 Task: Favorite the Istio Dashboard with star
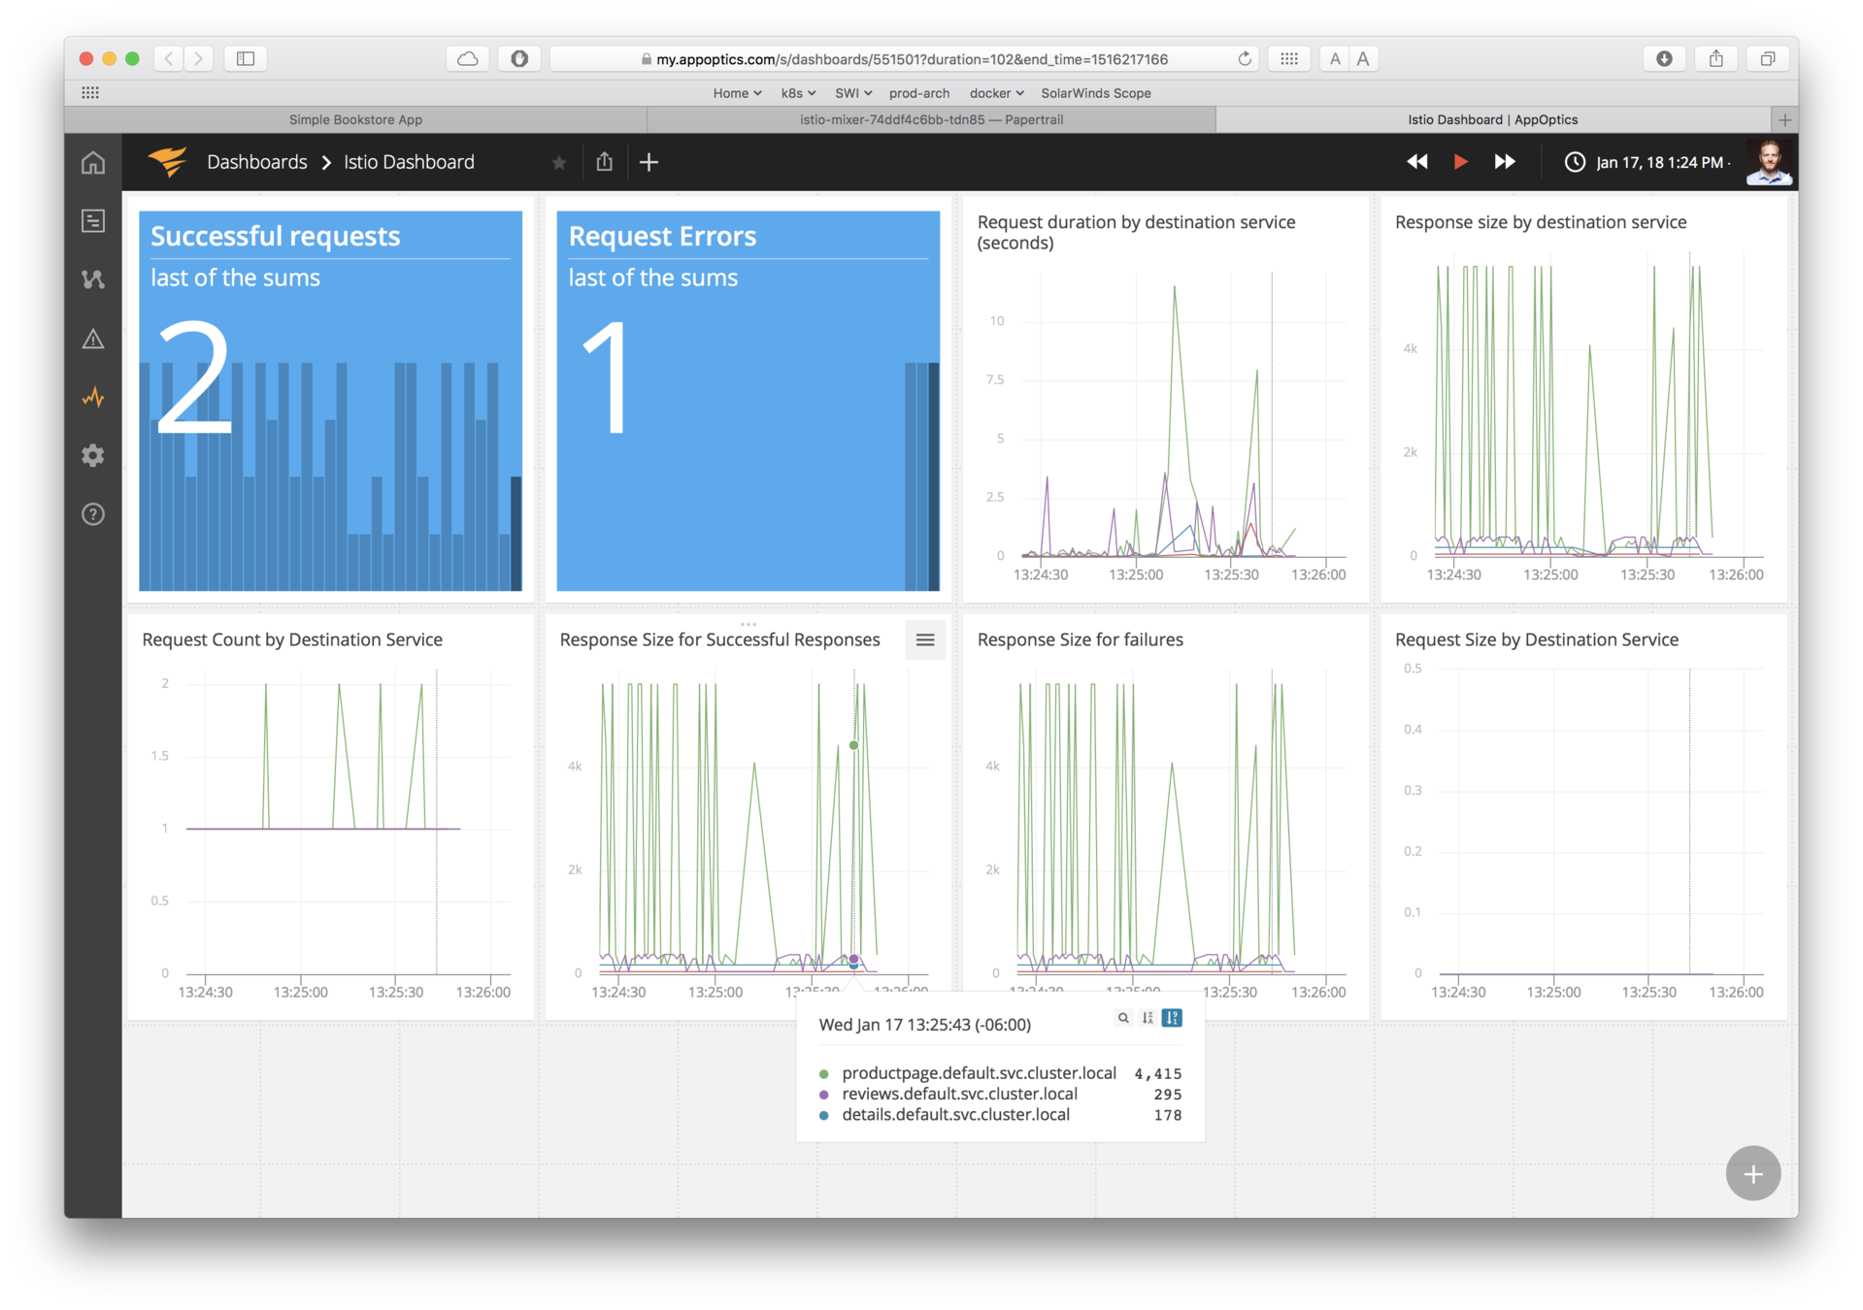(x=558, y=162)
